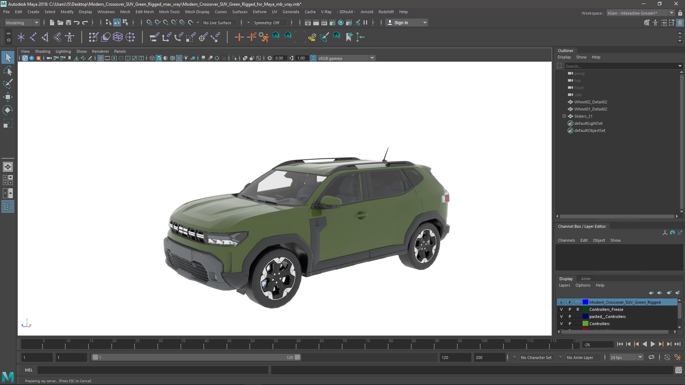
Task: Click the blue color swatch of Modern_Crossover_SUV_Green_Rigged layer
Action: click(x=585, y=302)
